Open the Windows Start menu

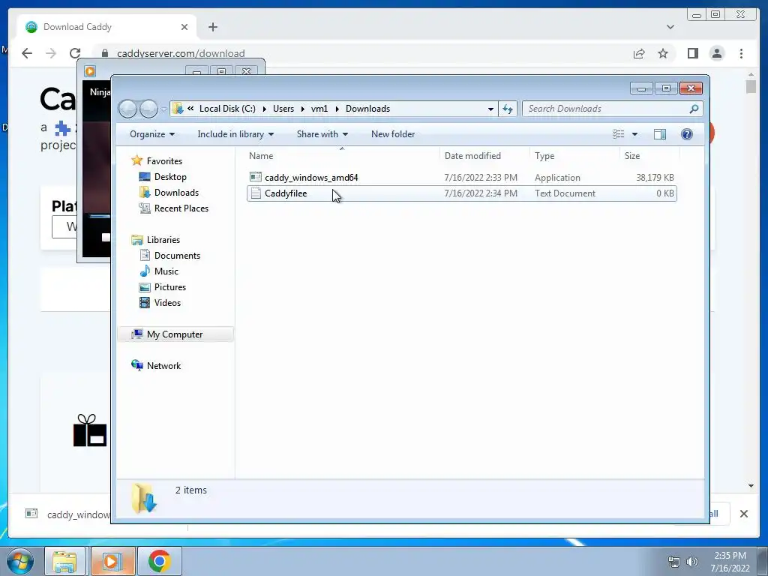[x=20, y=561]
